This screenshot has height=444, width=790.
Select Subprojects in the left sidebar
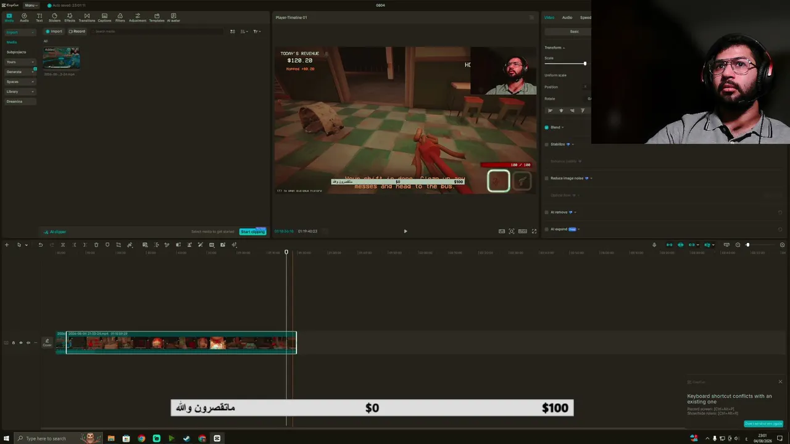pos(17,52)
